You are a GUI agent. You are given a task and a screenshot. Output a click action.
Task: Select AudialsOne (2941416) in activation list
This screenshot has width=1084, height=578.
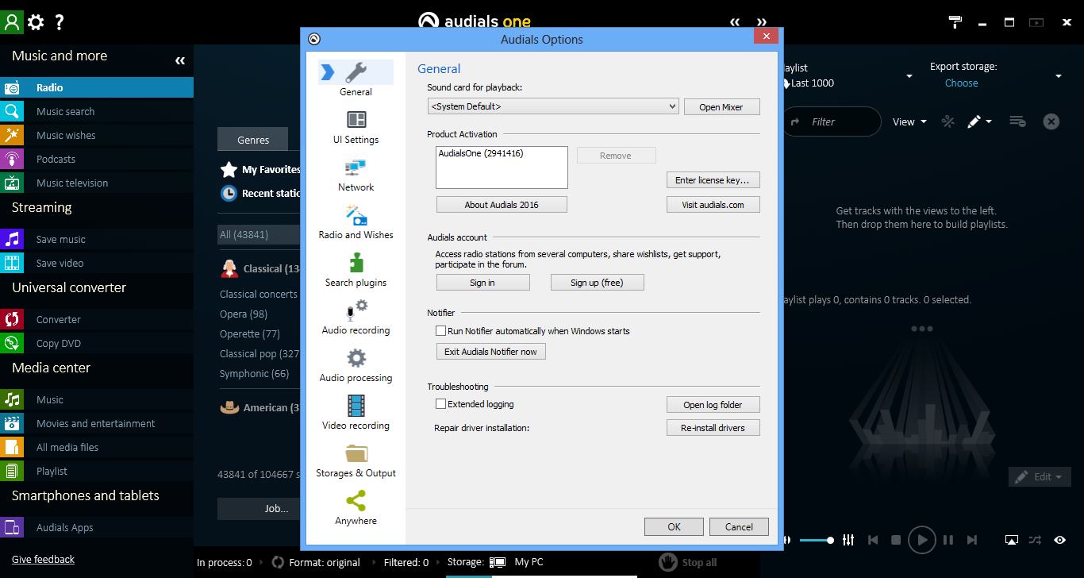tap(481, 153)
